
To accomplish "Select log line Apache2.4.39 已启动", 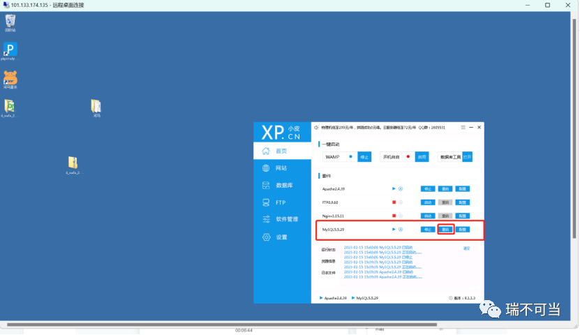I will 378,271.
